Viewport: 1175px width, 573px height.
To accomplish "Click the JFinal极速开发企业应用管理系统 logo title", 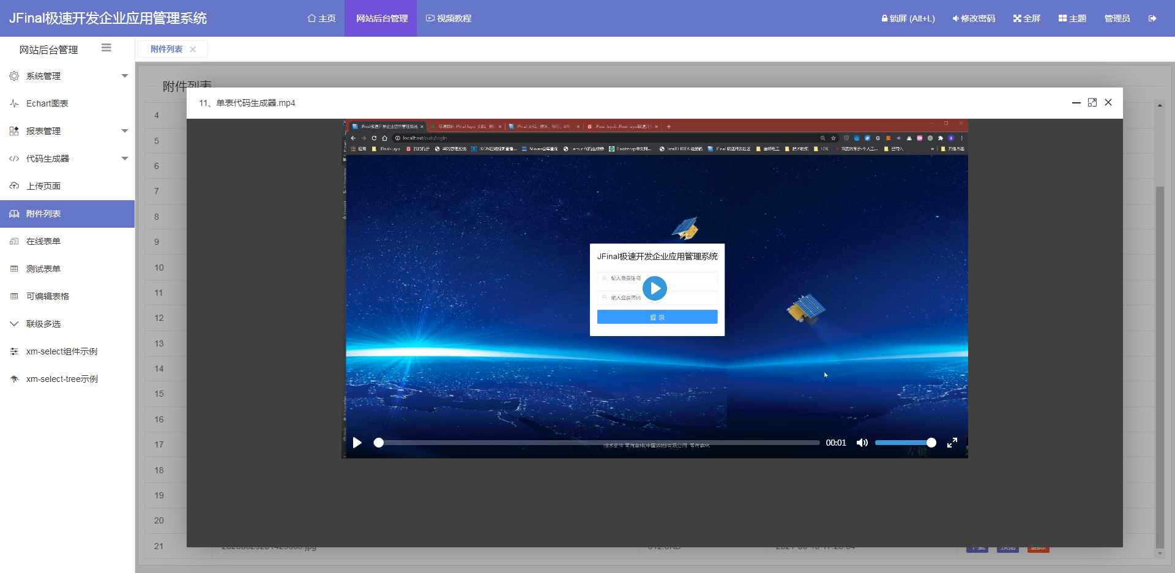I will 108,18.
